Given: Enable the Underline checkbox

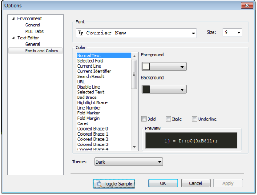Looking at the screenshot, I should tap(195, 119).
